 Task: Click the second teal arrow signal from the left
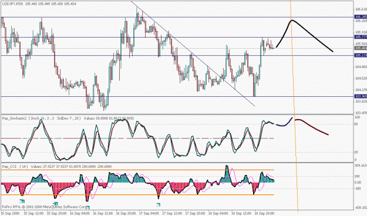(x=55, y=204)
